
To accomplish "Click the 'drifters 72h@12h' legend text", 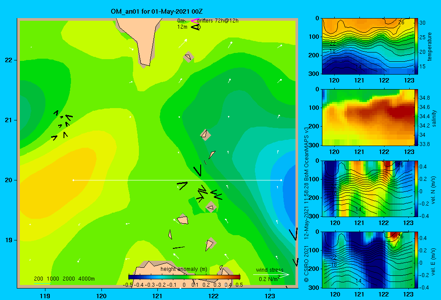I will [x=217, y=21].
